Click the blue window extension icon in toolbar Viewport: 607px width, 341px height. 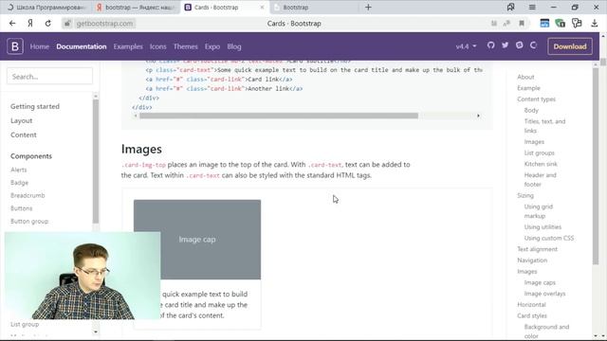point(544,23)
